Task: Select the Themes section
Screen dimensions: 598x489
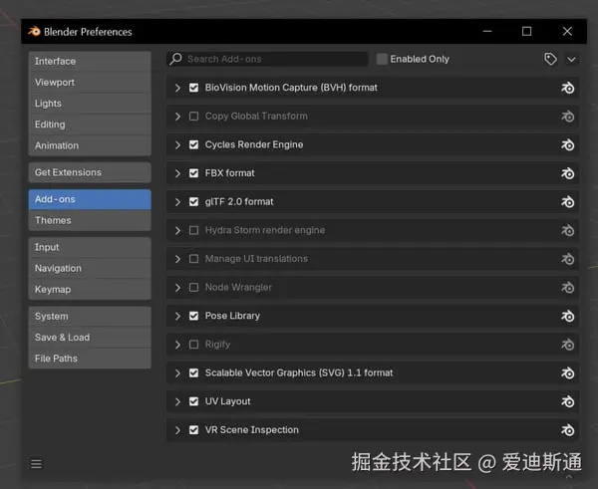Action: click(90, 220)
